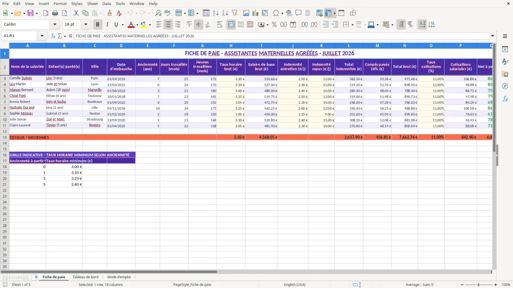Viewport: 513px width, 288px height.
Task: Toggle Freeze Rows and Columns
Action: click(x=328, y=13)
